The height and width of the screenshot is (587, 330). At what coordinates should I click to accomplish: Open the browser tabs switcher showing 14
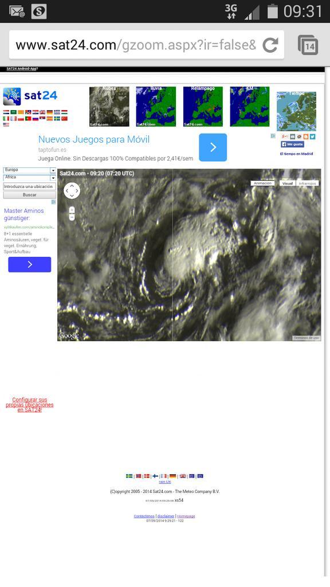pyautogui.click(x=308, y=45)
